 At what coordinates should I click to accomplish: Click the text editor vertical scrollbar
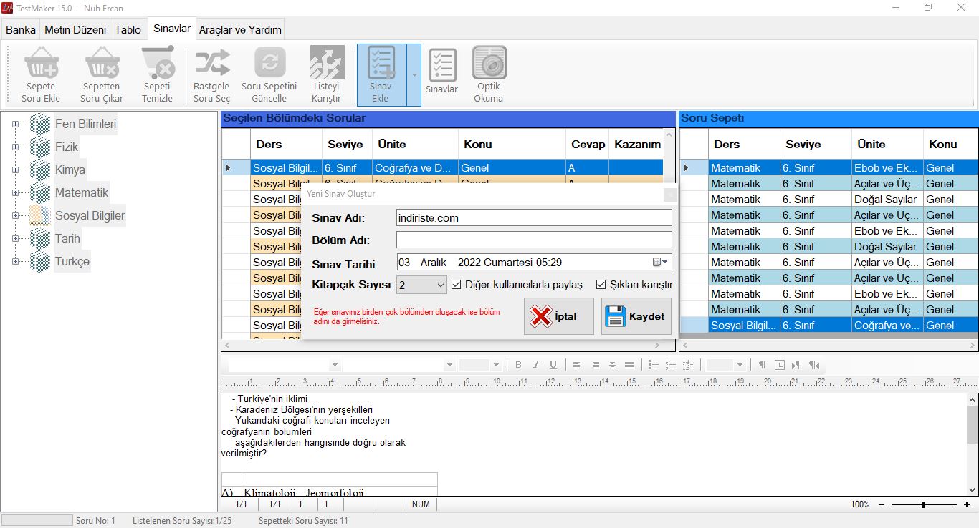pyautogui.click(x=973, y=445)
